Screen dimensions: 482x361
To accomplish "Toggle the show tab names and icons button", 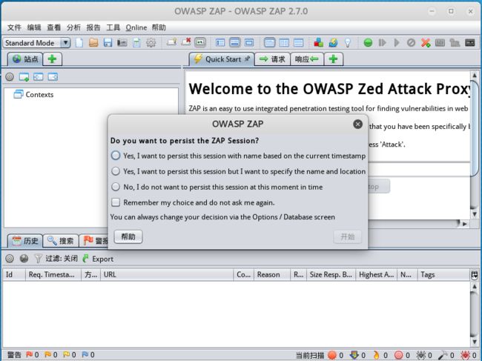I will pyautogui.click(x=200, y=42).
